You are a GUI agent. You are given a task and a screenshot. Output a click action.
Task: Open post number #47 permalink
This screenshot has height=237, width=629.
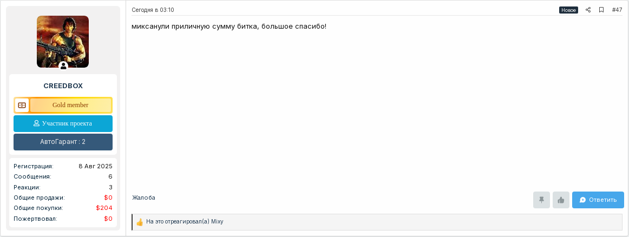click(x=617, y=10)
